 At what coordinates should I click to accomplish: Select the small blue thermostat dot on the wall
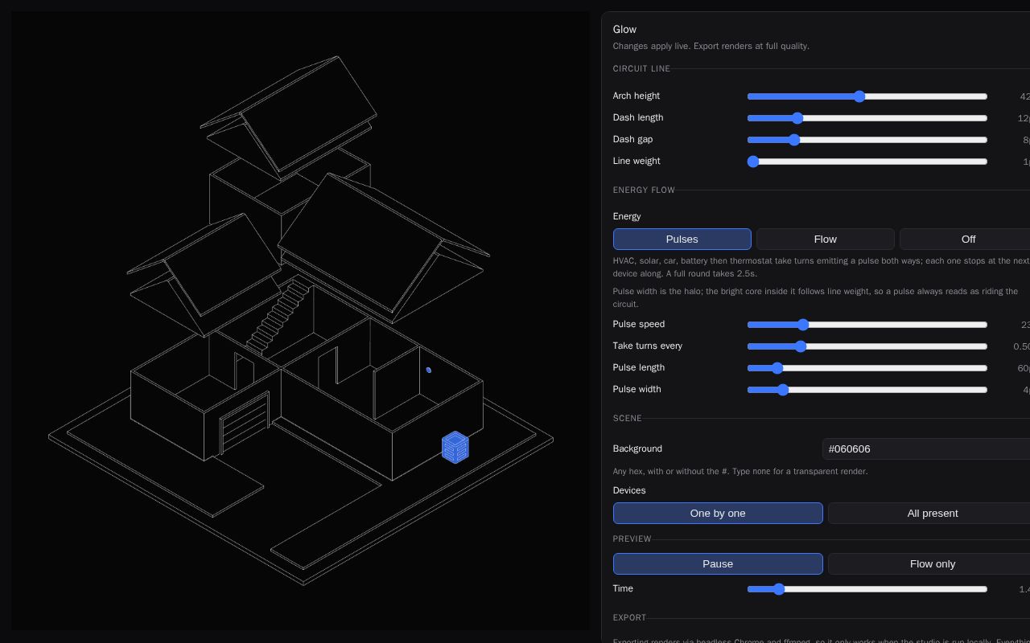click(429, 370)
